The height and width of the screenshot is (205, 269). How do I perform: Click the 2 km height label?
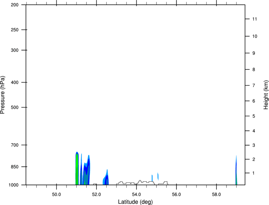(x=254, y=159)
